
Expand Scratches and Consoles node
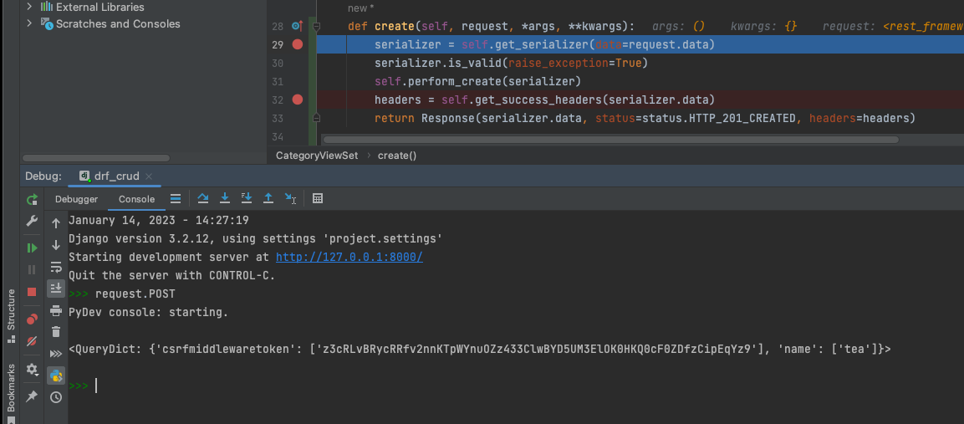[x=29, y=23]
